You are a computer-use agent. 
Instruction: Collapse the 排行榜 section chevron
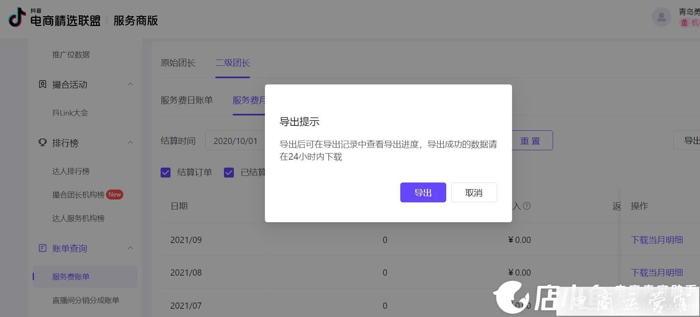(130, 143)
